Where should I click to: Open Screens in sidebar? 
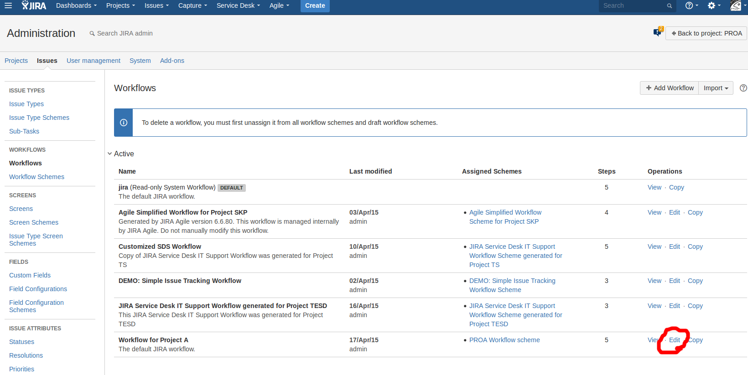pyautogui.click(x=21, y=209)
